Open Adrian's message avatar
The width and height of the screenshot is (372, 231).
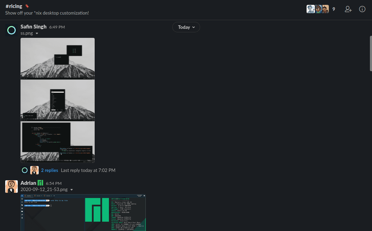click(11, 187)
